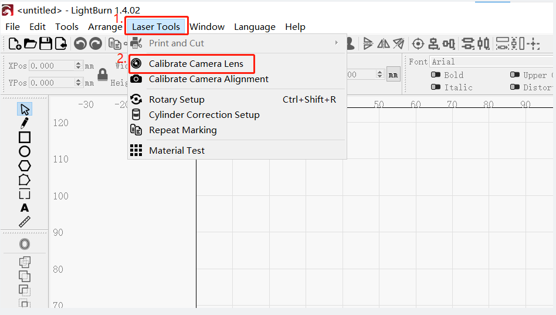The height and width of the screenshot is (315, 556).
Task: Click the Make same height icon
Action: (x=518, y=44)
